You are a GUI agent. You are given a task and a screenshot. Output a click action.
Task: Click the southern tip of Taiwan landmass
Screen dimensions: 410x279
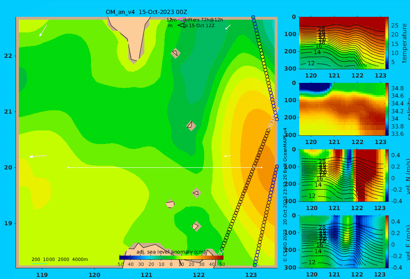click(134, 61)
